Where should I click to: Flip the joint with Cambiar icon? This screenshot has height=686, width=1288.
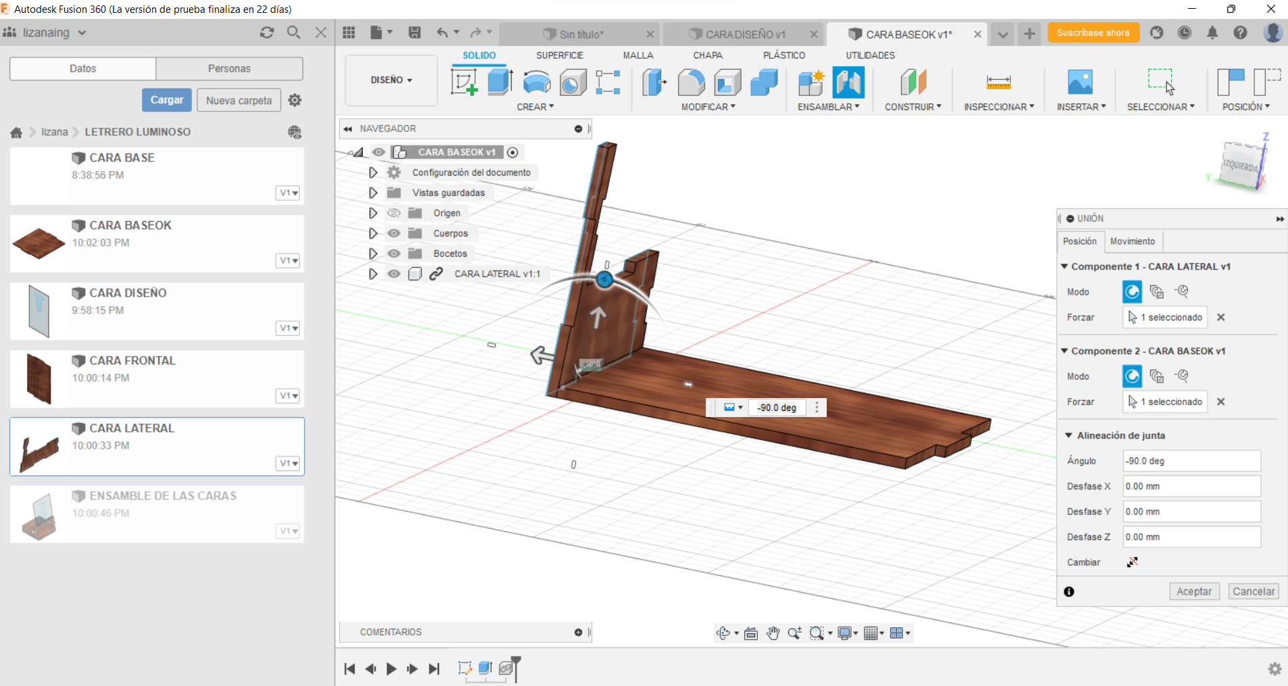click(x=1133, y=562)
